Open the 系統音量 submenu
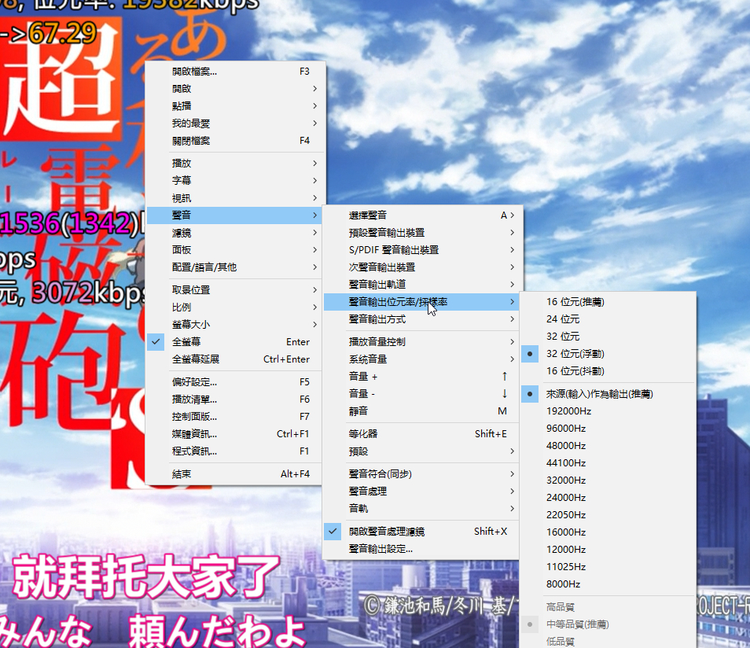This screenshot has height=648, width=750. point(422,359)
